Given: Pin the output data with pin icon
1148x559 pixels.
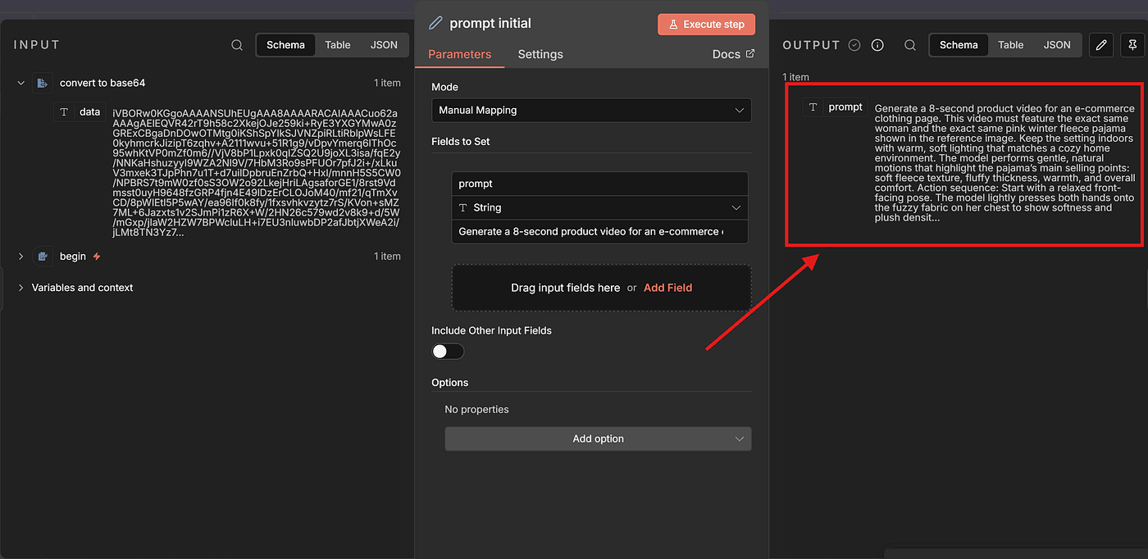Looking at the screenshot, I should pos(1133,45).
